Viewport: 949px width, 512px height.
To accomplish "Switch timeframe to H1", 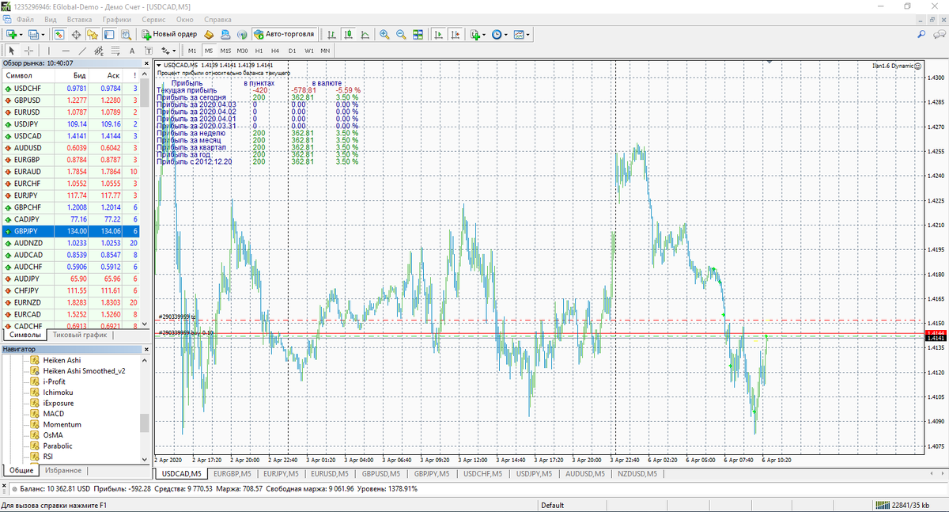I will click(259, 50).
